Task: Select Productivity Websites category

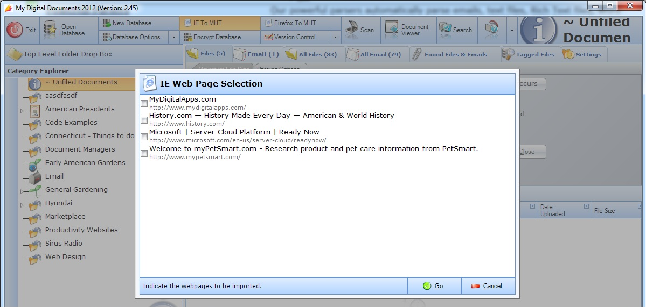Action: click(81, 230)
